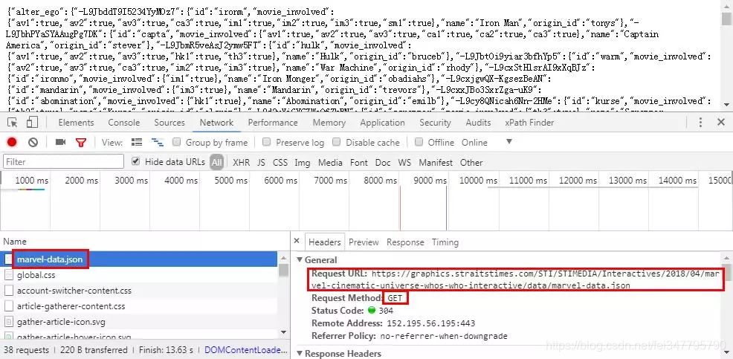Click the article-gatherer-content.css file icon
The width and height of the screenshot is (733, 359).
(8, 306)
